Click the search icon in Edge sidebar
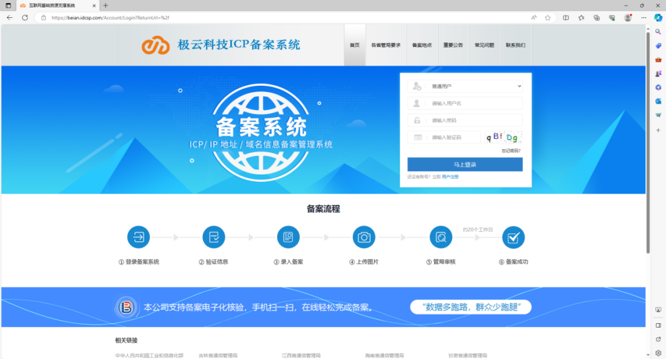 (658, 31)
